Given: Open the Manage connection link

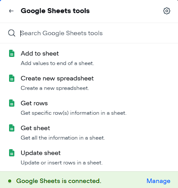Looking at the screenshot, I should (158, 181).
